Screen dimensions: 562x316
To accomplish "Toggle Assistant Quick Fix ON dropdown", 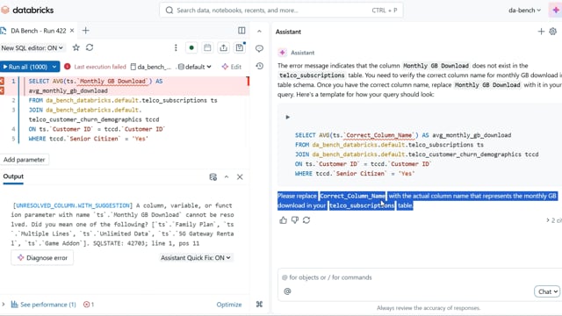I will [x=196, y=257].
